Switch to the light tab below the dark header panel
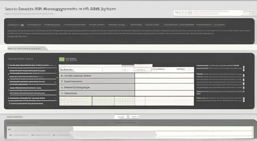This screenshot has height=141, width=257. click(x=24, y=48)
